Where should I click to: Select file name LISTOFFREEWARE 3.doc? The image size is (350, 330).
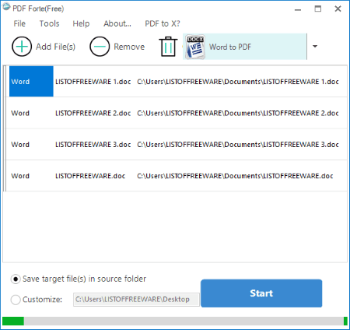coord(93,145)
